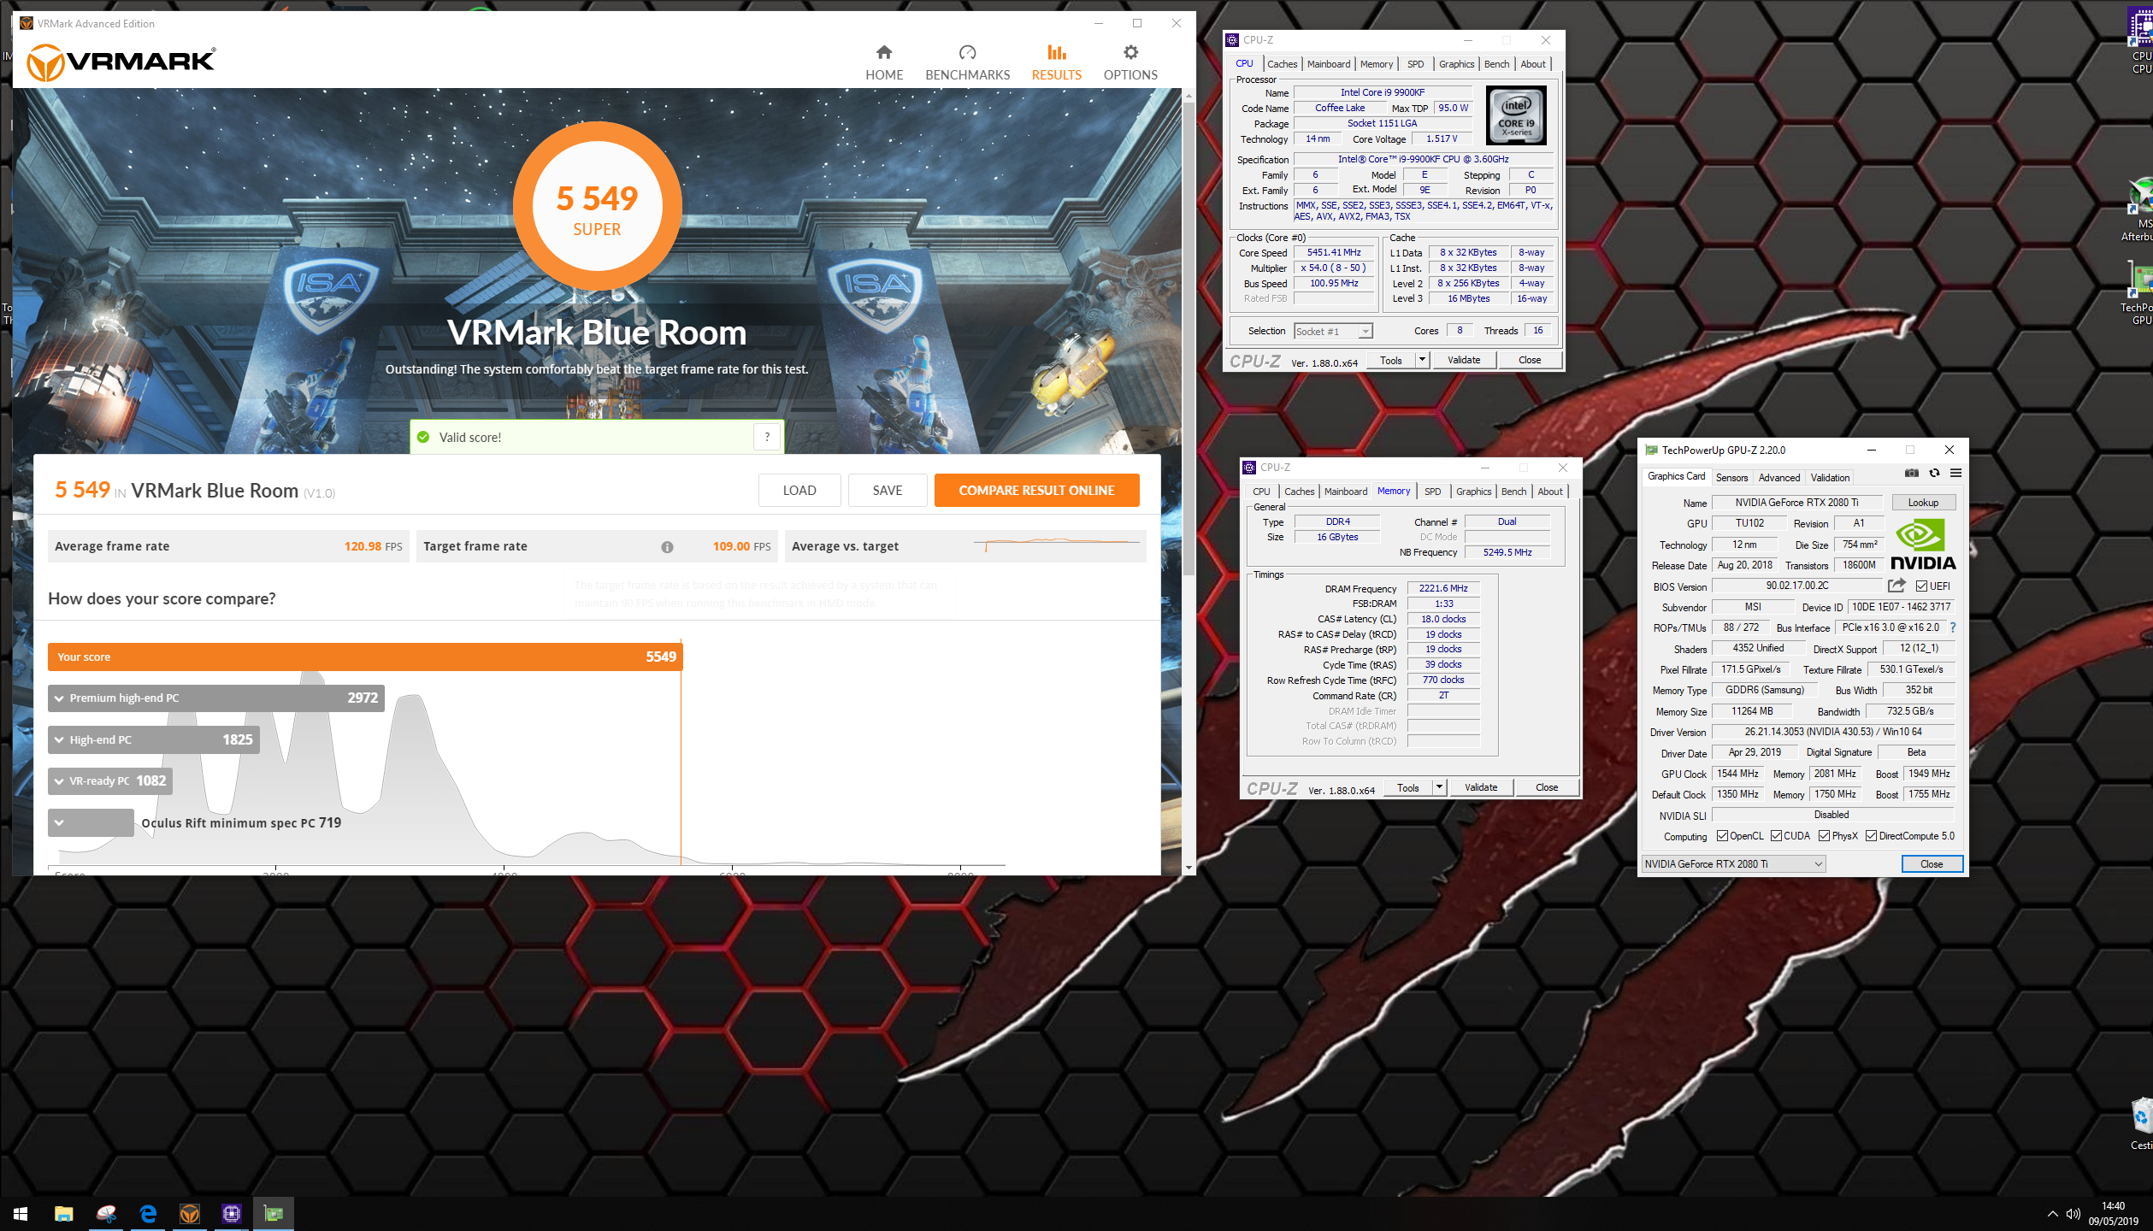Viewport: 2153px width, 1231px height.
Task: Click the Close button in GPU-Z
Action: tap(1932, 864)
